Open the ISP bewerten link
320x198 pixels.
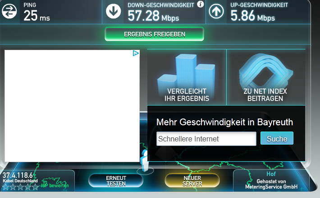[55, 185]
